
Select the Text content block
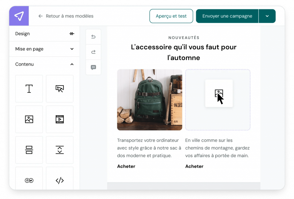tap(29, 89)
